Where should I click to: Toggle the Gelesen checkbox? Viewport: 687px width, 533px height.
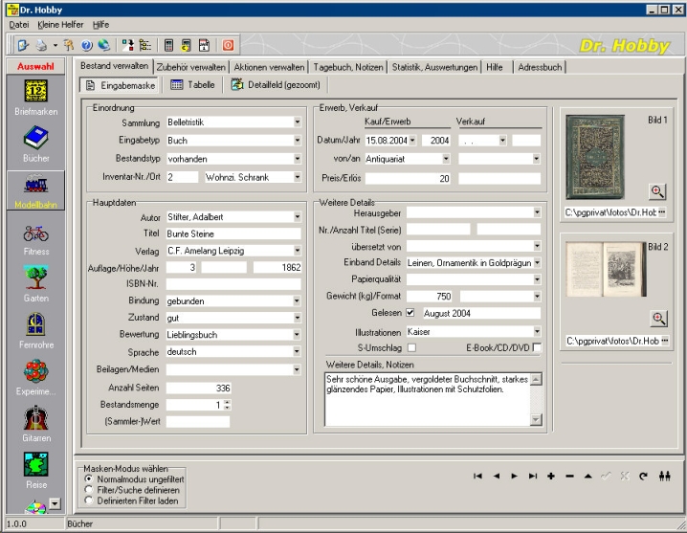[410, 313]
